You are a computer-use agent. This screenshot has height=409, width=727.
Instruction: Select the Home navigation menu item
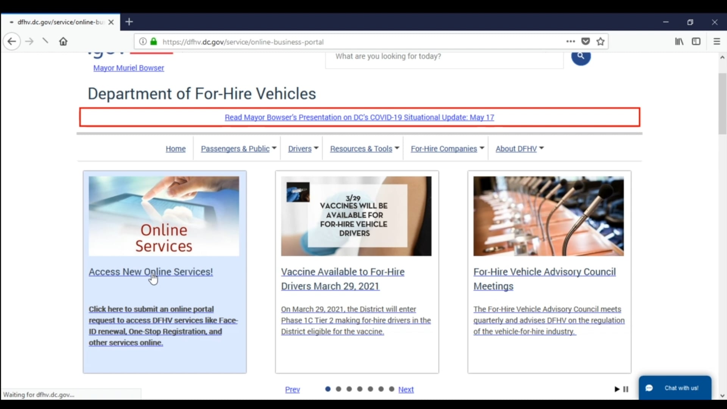(175, 148)
